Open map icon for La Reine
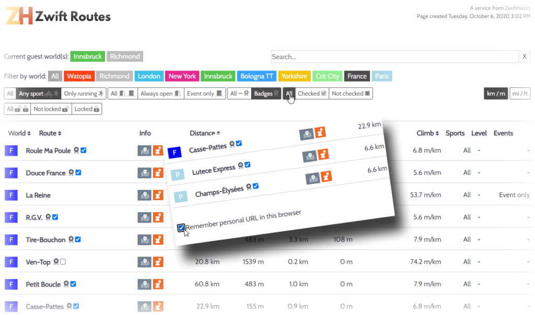This screenshot has width=535, height=315. tap(144, 195)
